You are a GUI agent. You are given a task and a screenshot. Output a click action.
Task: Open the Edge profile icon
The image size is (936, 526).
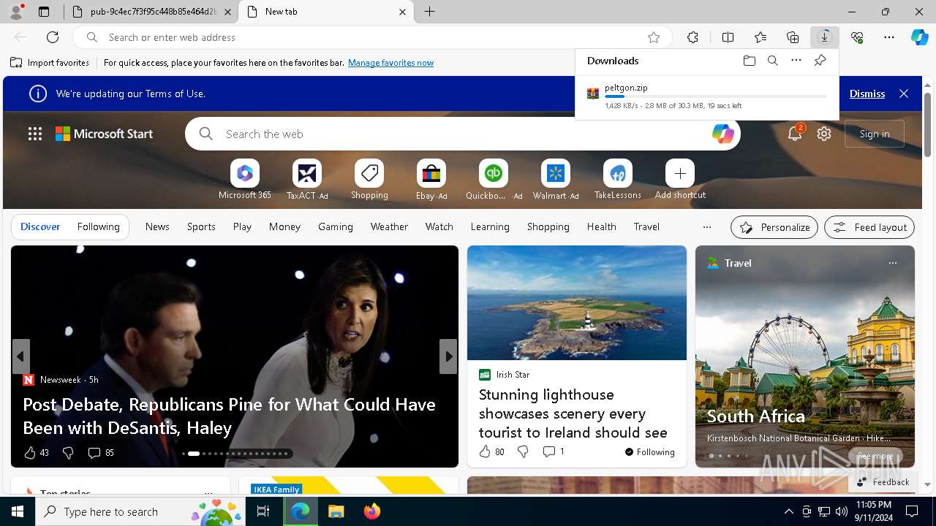[16, 12]
